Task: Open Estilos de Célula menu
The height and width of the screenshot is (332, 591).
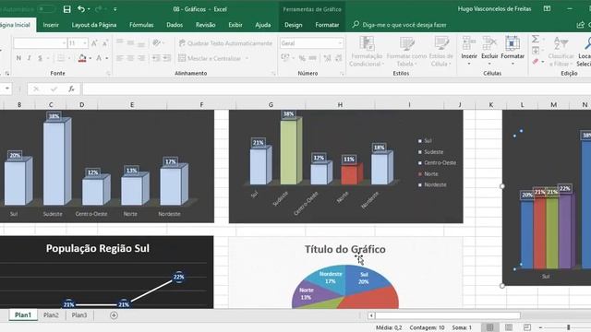Action: 441,52
